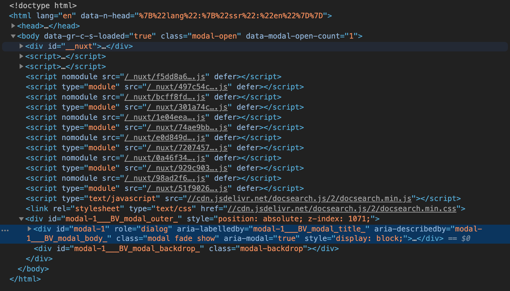Click the == $0 console reference marker
The height and width of the screenshot is (291, 510).
(x=459, y=239)
